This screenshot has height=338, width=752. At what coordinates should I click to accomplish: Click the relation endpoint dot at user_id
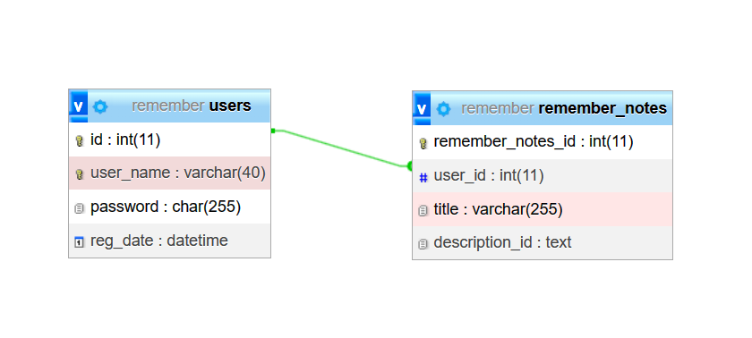(410, 166)
